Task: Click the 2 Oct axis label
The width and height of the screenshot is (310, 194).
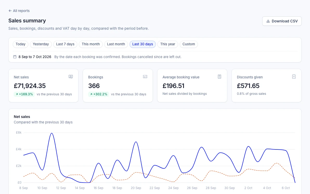Action: (x=248, y=188)
